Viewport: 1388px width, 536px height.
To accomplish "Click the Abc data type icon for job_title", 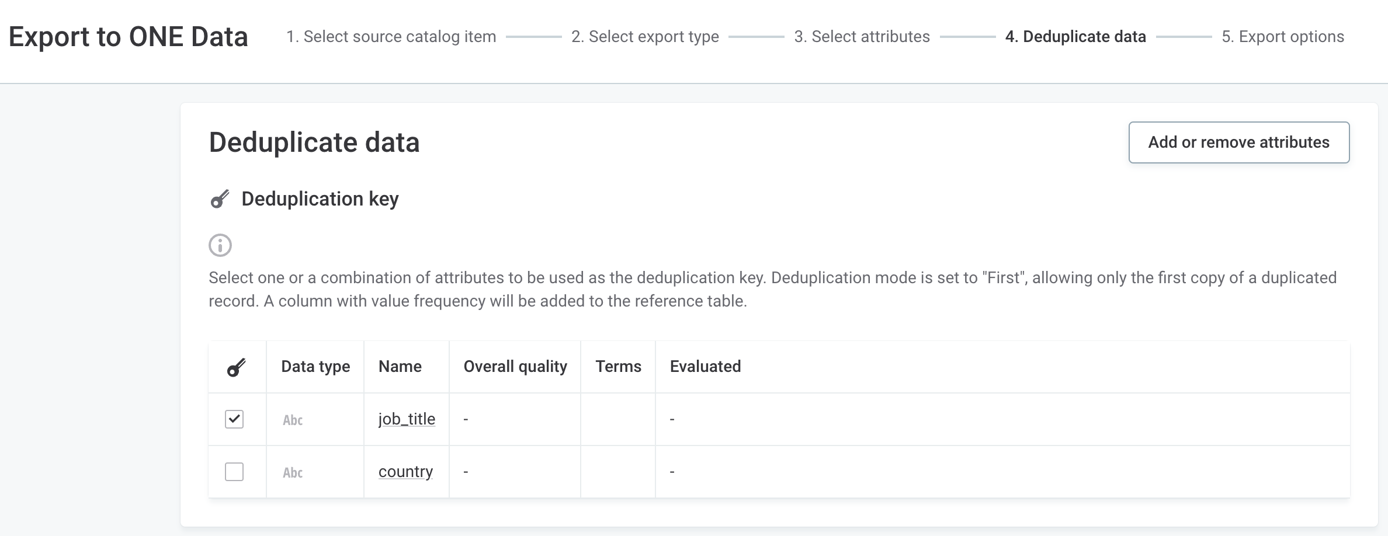I will point(293,419).
